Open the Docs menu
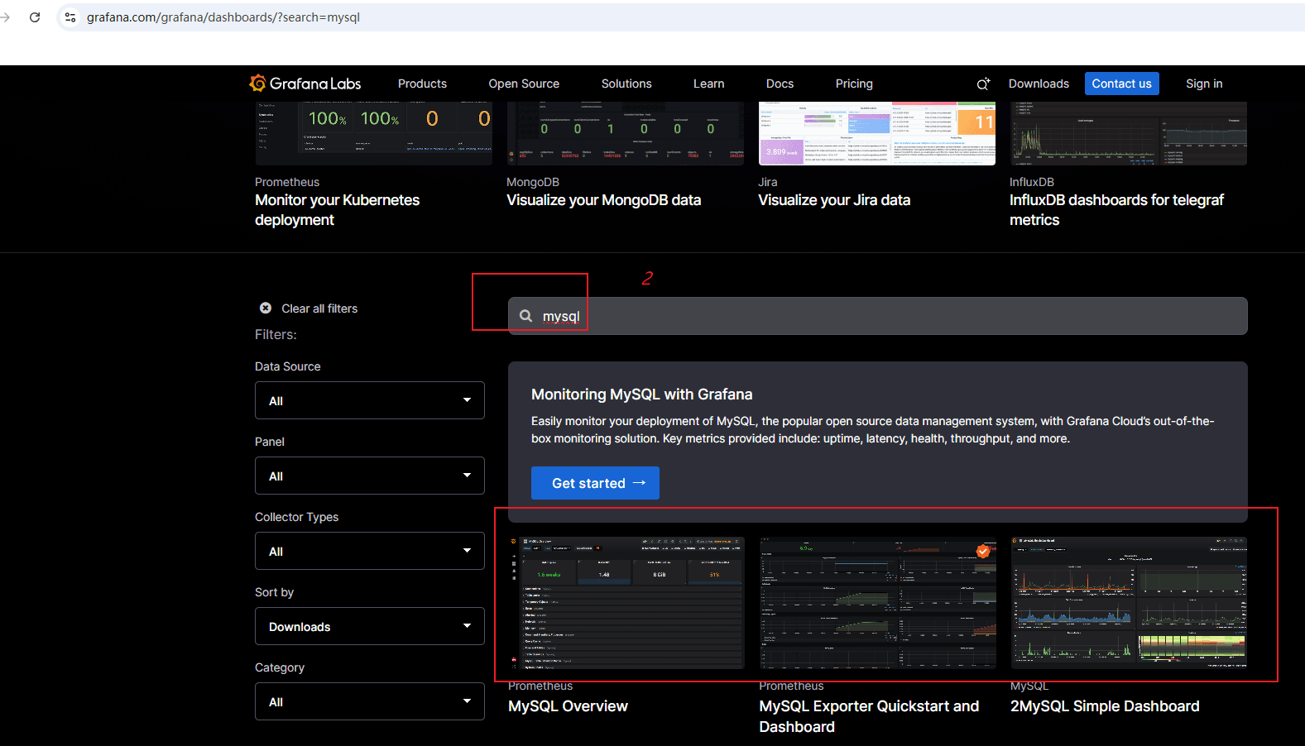The height and width of the screenshot is (746, 1305). coord(780,84)
